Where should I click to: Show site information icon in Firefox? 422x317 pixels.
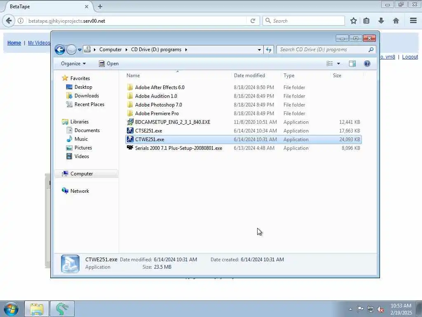coord(21,21)
